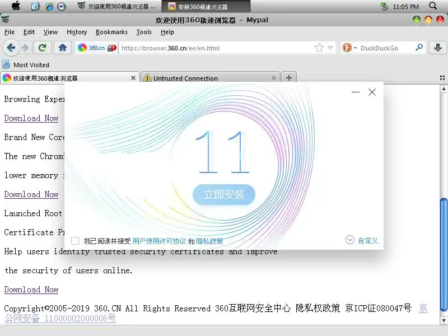The image size is (448, 336).
Task: Open the 京公网安备 registration link
Action: (x=60, y=318)
